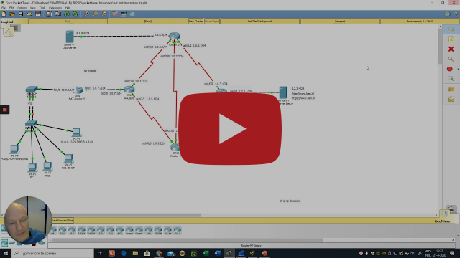Click the Zoom In magnifier icon
Image resolution: width=460 pixels, height=258 pixels.
[86, 14]
